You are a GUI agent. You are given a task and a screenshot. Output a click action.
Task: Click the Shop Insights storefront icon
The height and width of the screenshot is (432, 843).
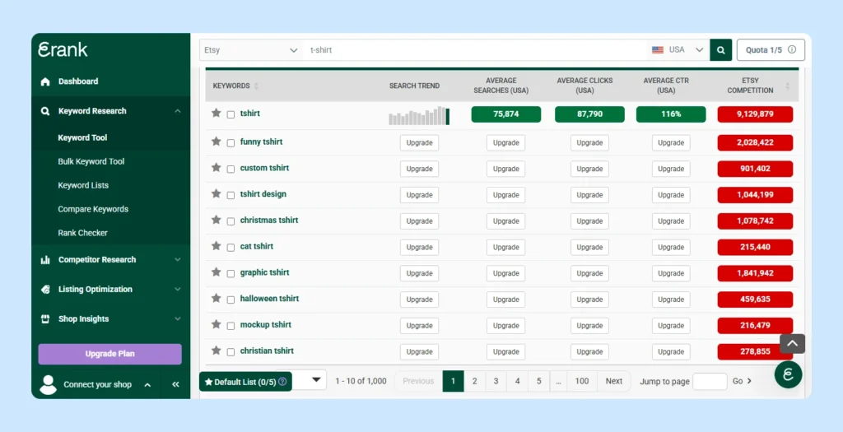pos(45,319)
